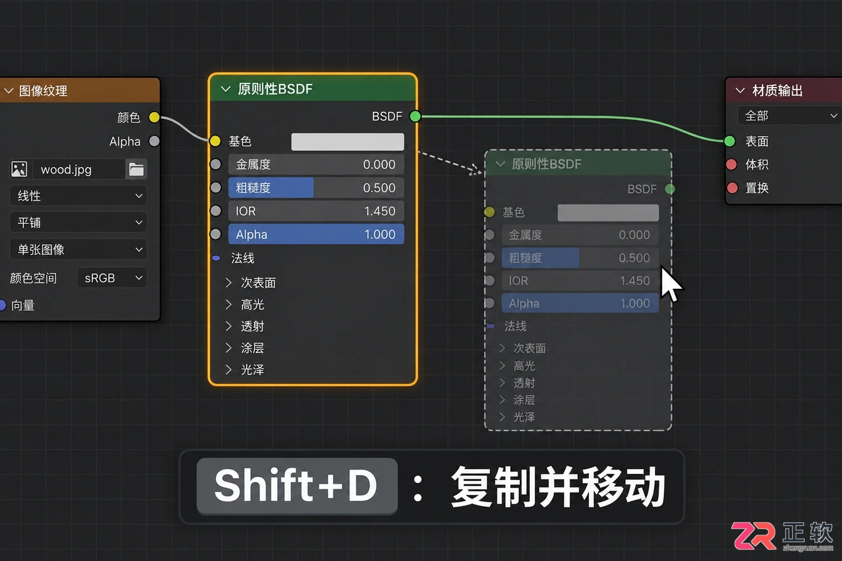The width and height of the screenshot is (842, 561).
Task: Click the 图像纹理 node title
Action: 43,91
